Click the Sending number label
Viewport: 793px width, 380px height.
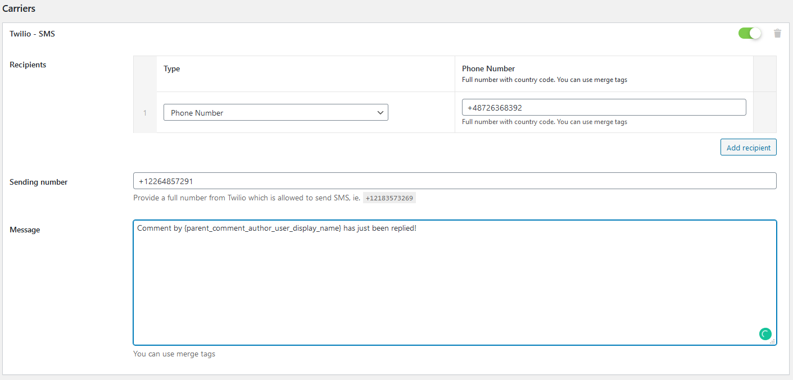point(38,182)
